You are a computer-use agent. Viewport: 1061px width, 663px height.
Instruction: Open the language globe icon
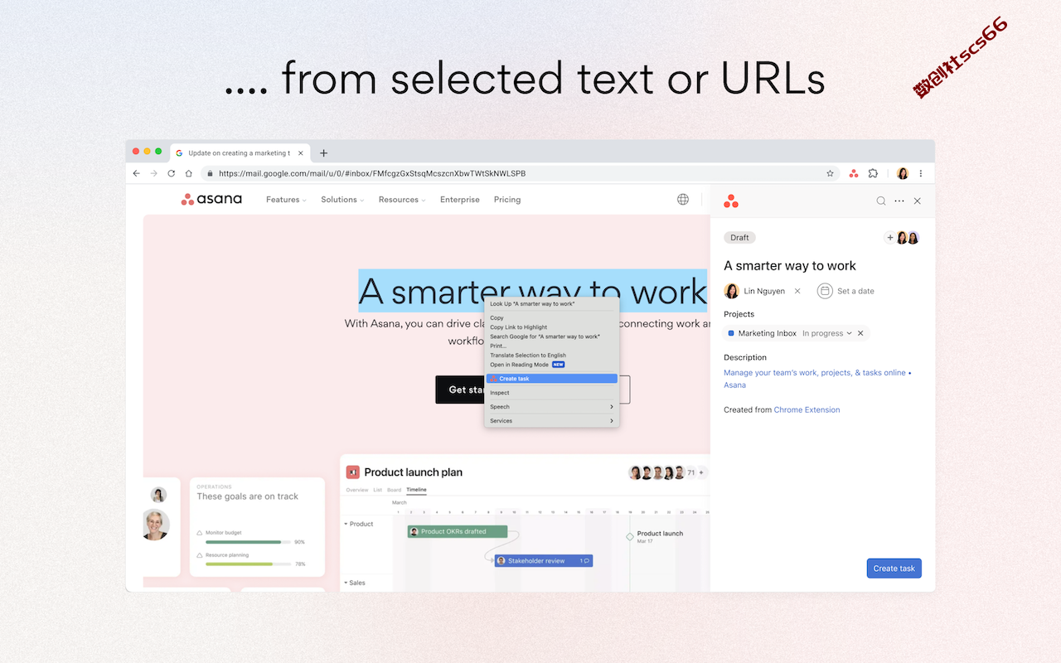coord(683,200)
